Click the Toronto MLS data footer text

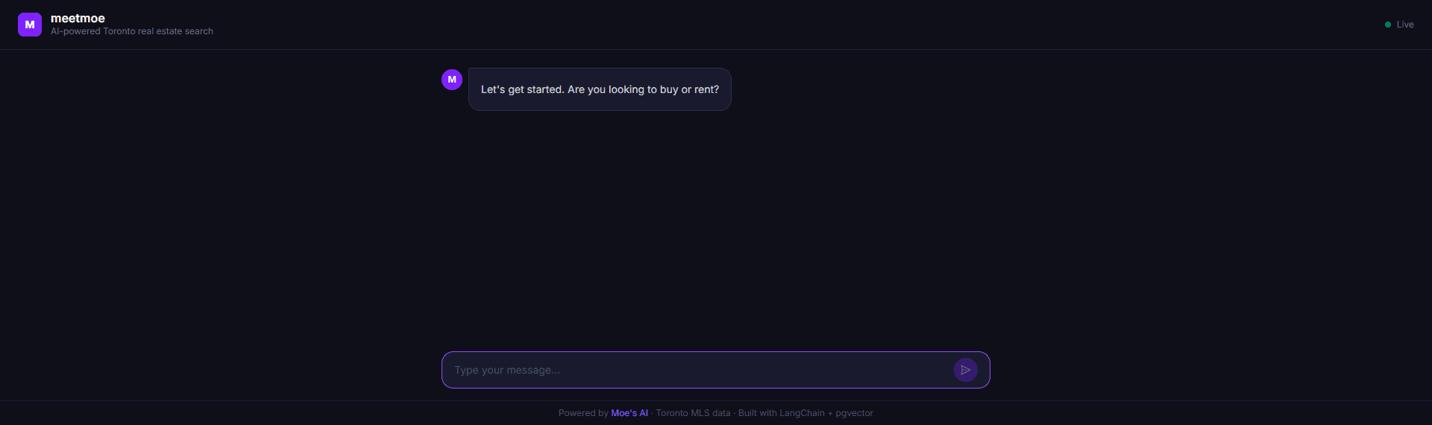point(693,413)
